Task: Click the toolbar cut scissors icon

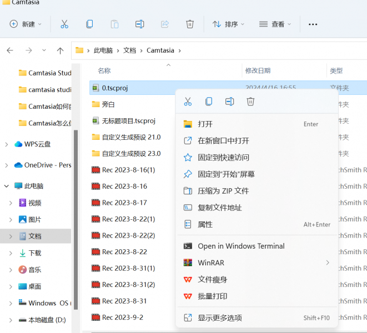Action: [x=64, y=24]
